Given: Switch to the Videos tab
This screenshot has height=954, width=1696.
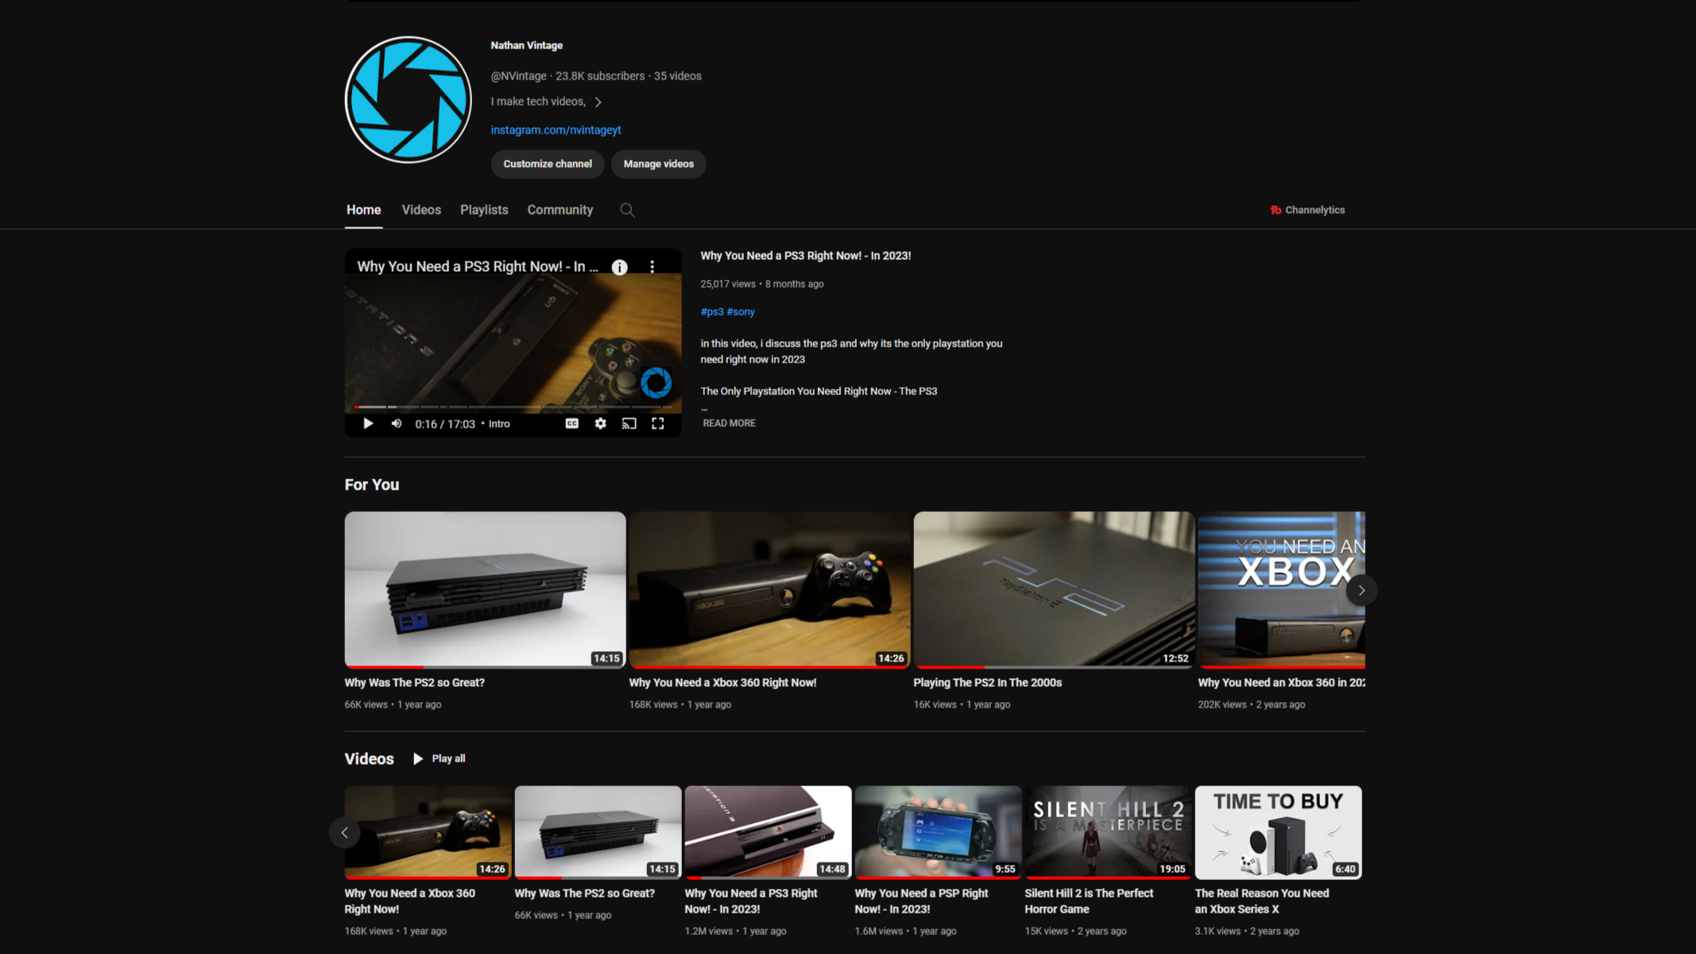Looking at the screenshot, I should [421, 210].
